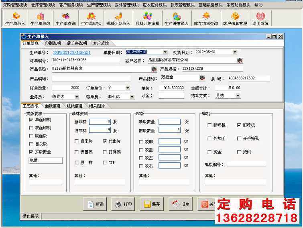
Task: Expand the 单据日期 date dropdown
Action: (x=165, y=52)
